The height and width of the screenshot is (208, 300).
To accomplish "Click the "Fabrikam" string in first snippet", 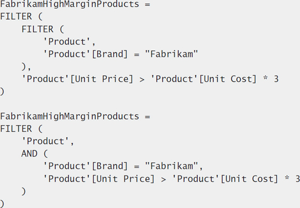I will (x=171, y=54).
